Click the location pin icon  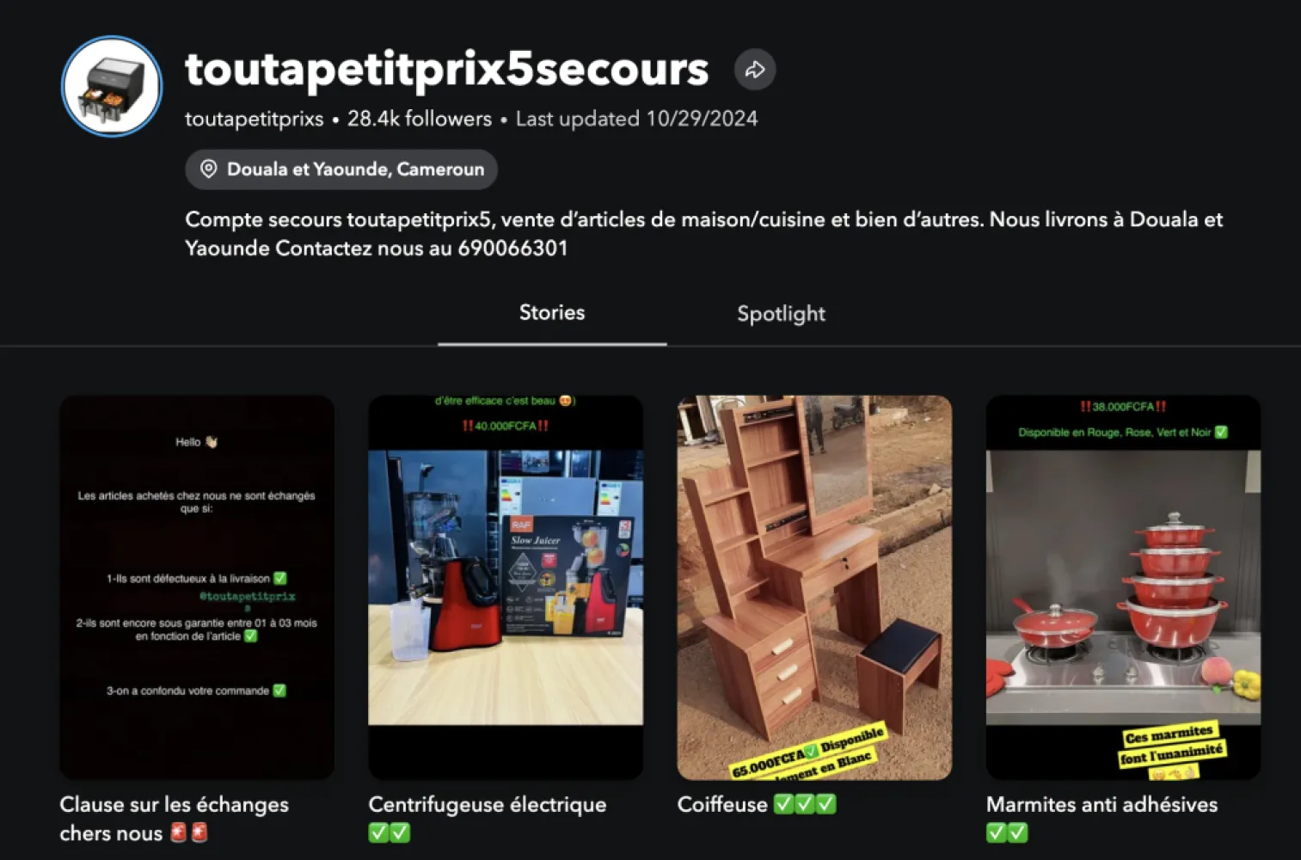[208, 169]
